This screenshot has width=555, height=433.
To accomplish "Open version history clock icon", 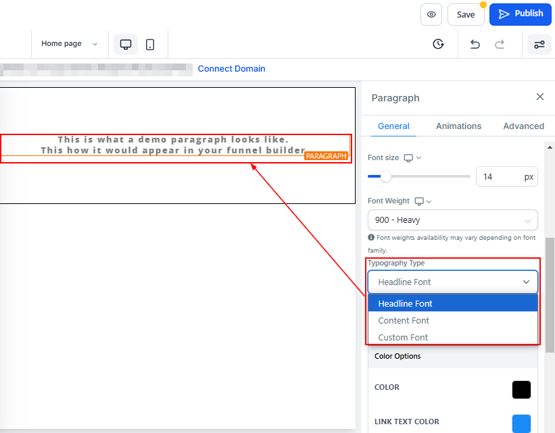I will click(439, 44).
